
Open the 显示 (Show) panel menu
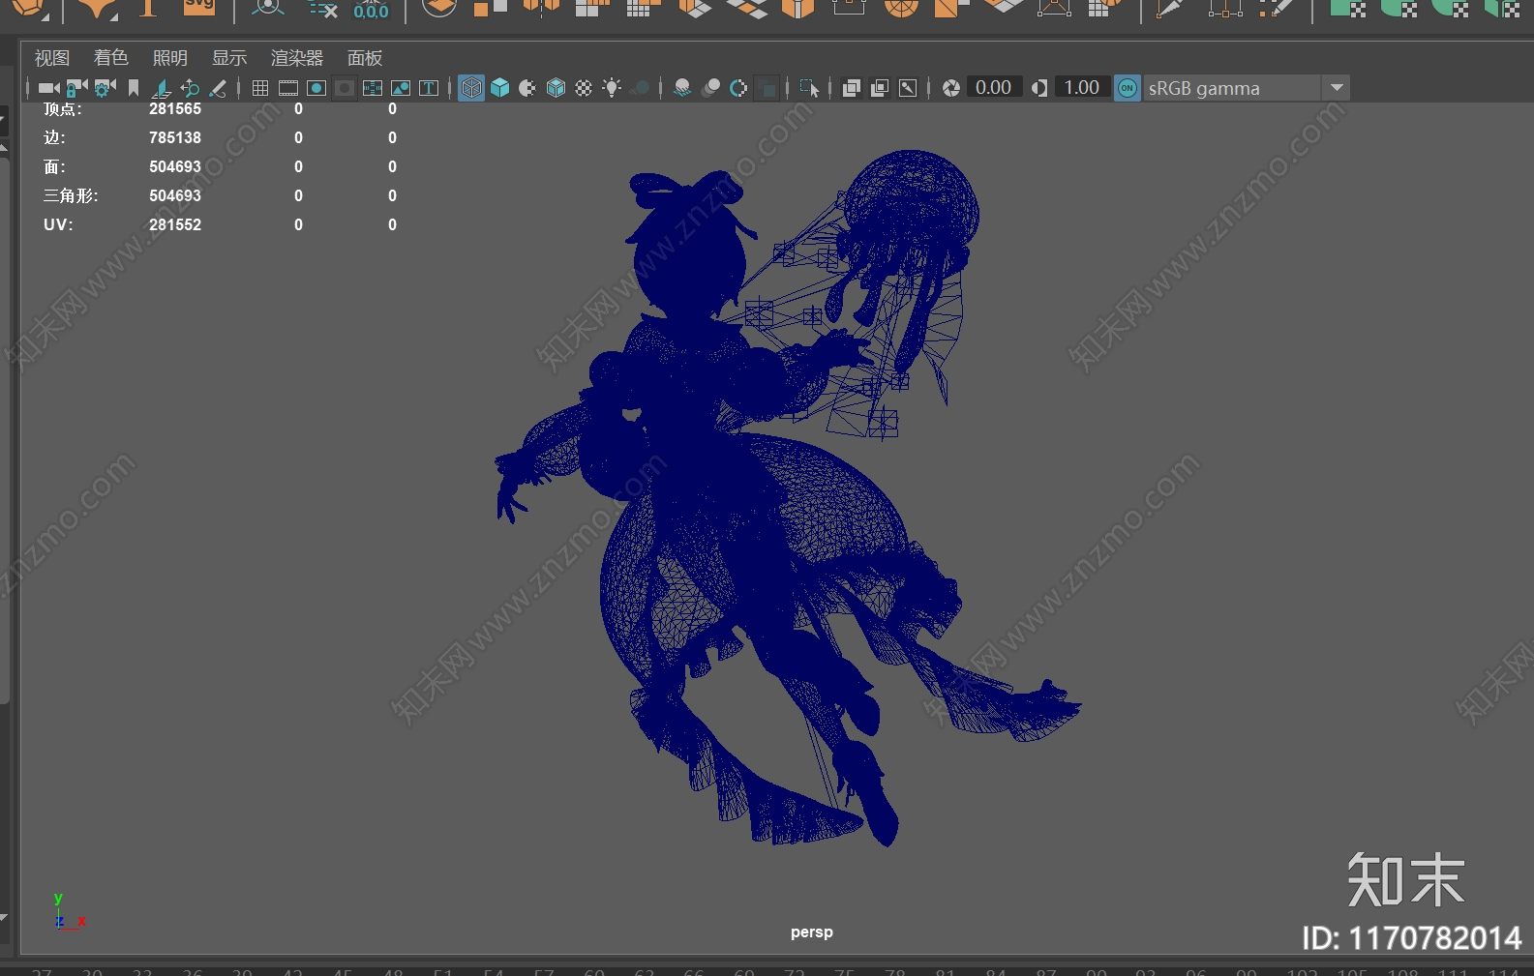coord(229,58)
